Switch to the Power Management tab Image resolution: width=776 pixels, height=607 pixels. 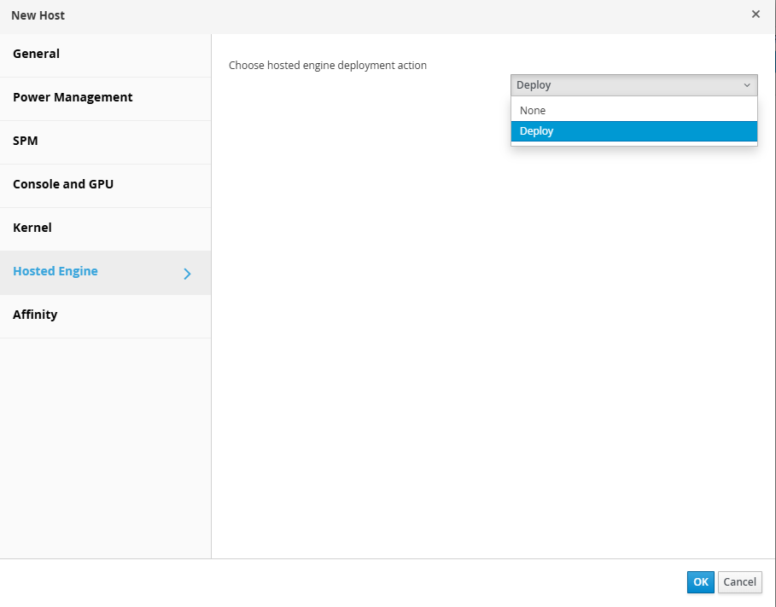[73, 97]
